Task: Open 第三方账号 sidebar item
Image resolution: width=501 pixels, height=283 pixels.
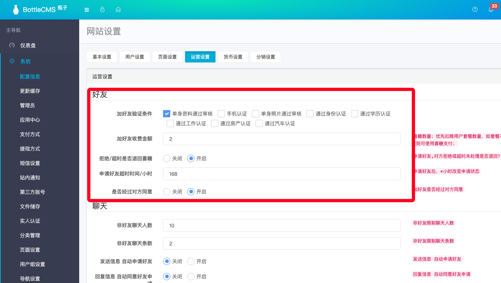Action: pyautogui.click(x=33, y=192)
